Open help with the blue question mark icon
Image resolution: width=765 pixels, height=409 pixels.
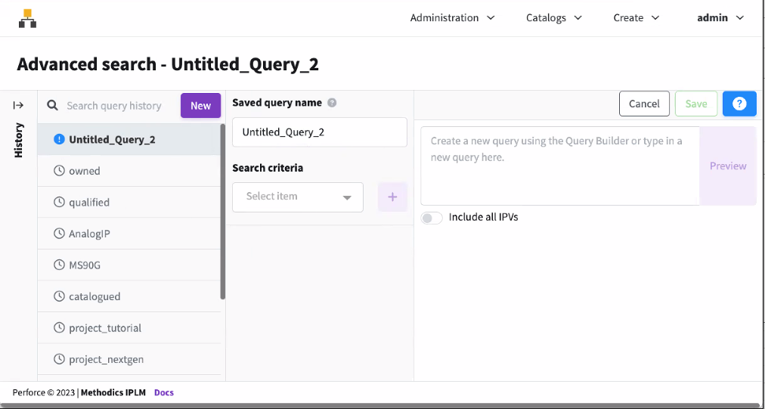[739, 104]
